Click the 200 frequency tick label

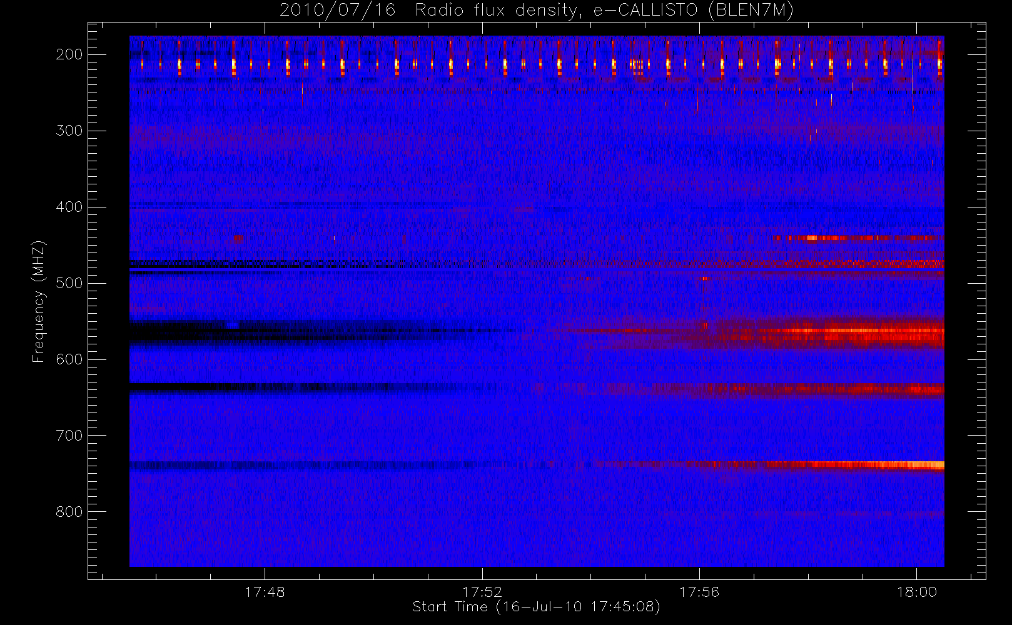pos(69,54)
